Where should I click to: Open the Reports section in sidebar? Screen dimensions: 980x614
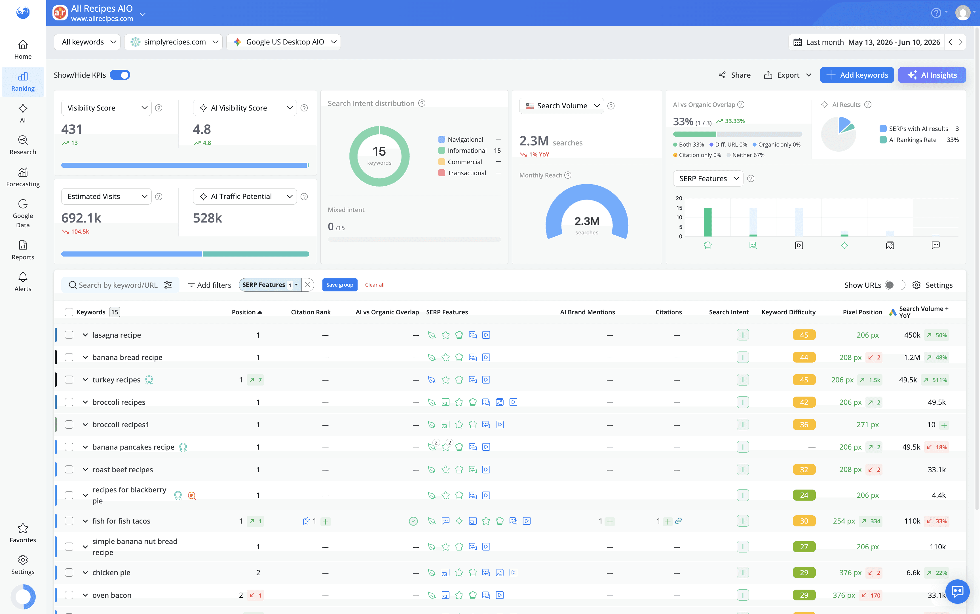pyautogui.click(x=23, y=250)
